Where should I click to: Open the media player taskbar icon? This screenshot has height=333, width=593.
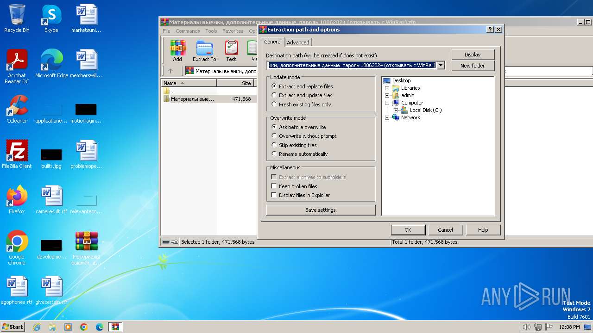coord(68,327)
